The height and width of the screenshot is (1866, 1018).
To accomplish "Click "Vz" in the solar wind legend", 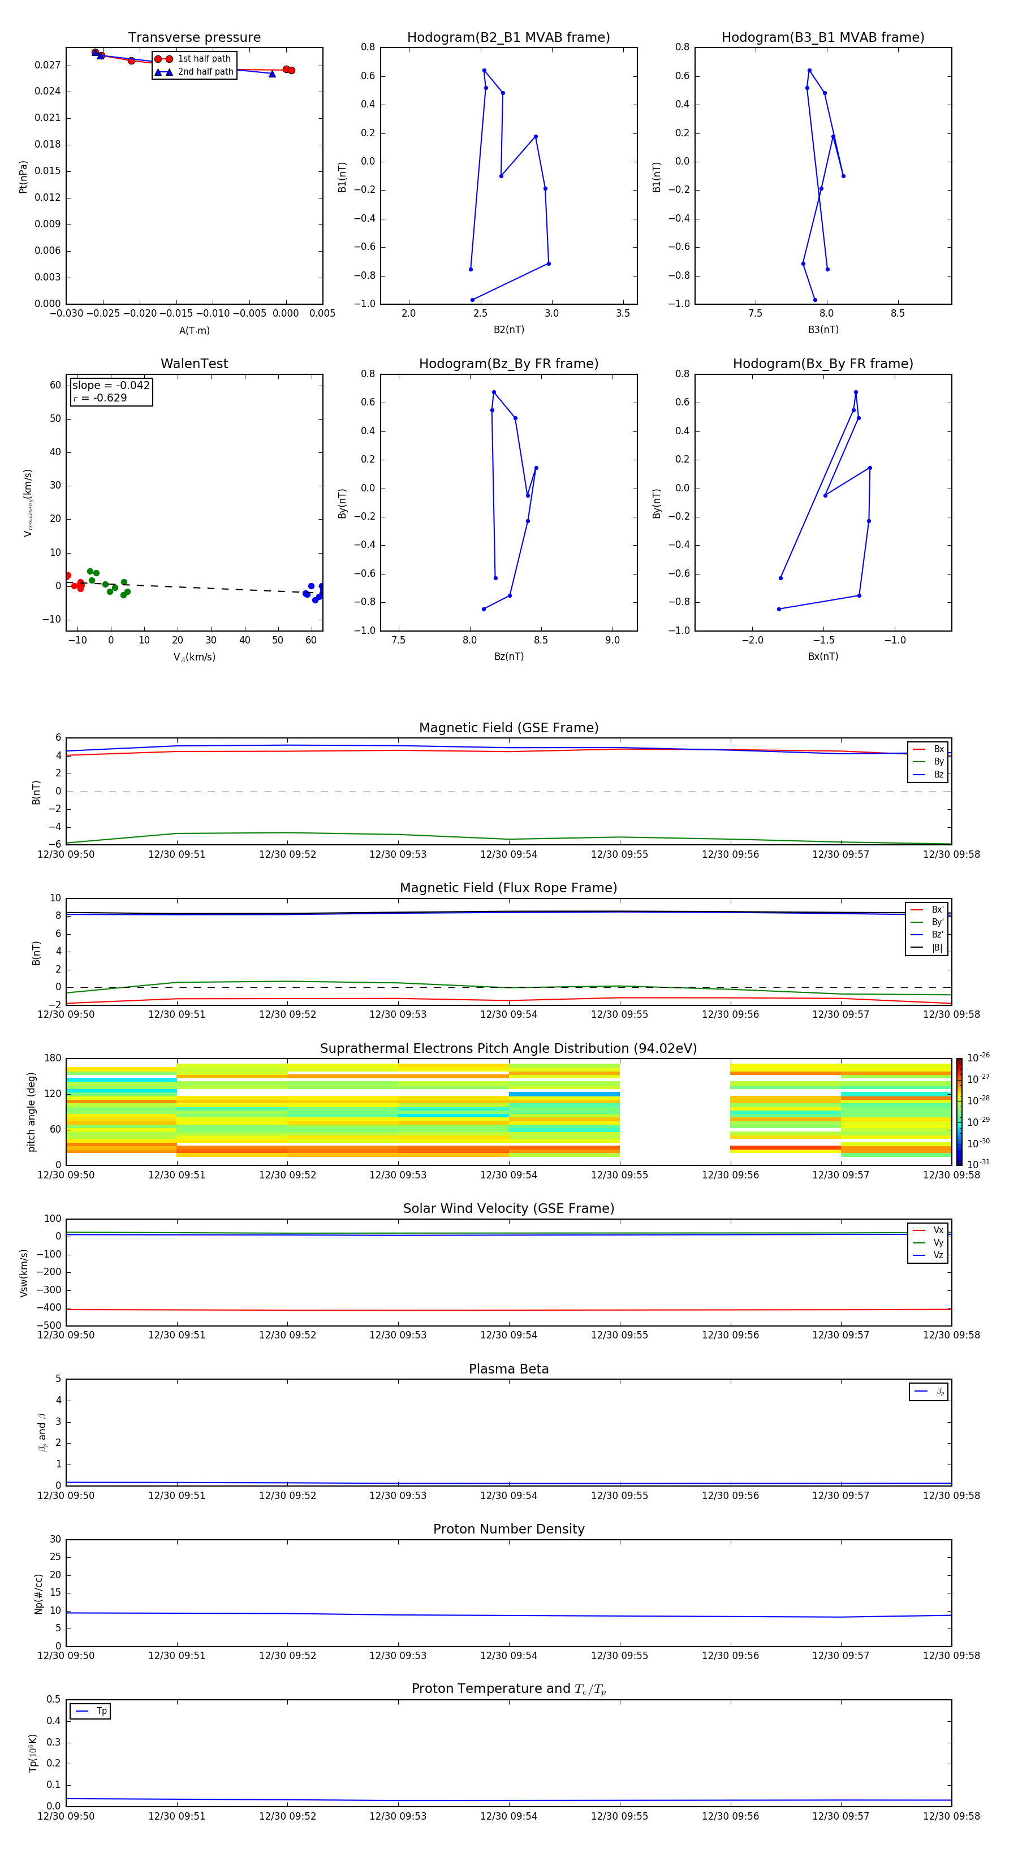I will click(938, 1255).
